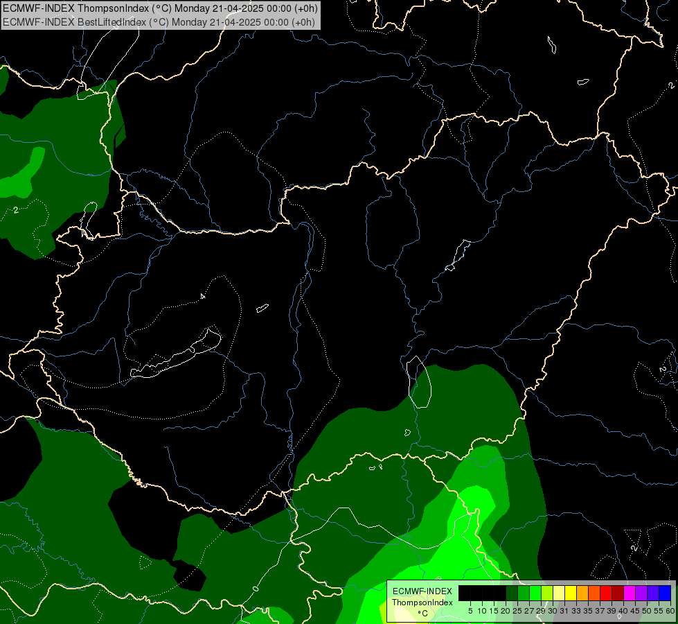The height and width of the screenshot is (624, 678).
Task: Click the legend tick value 31
Action: click(564, 611)
